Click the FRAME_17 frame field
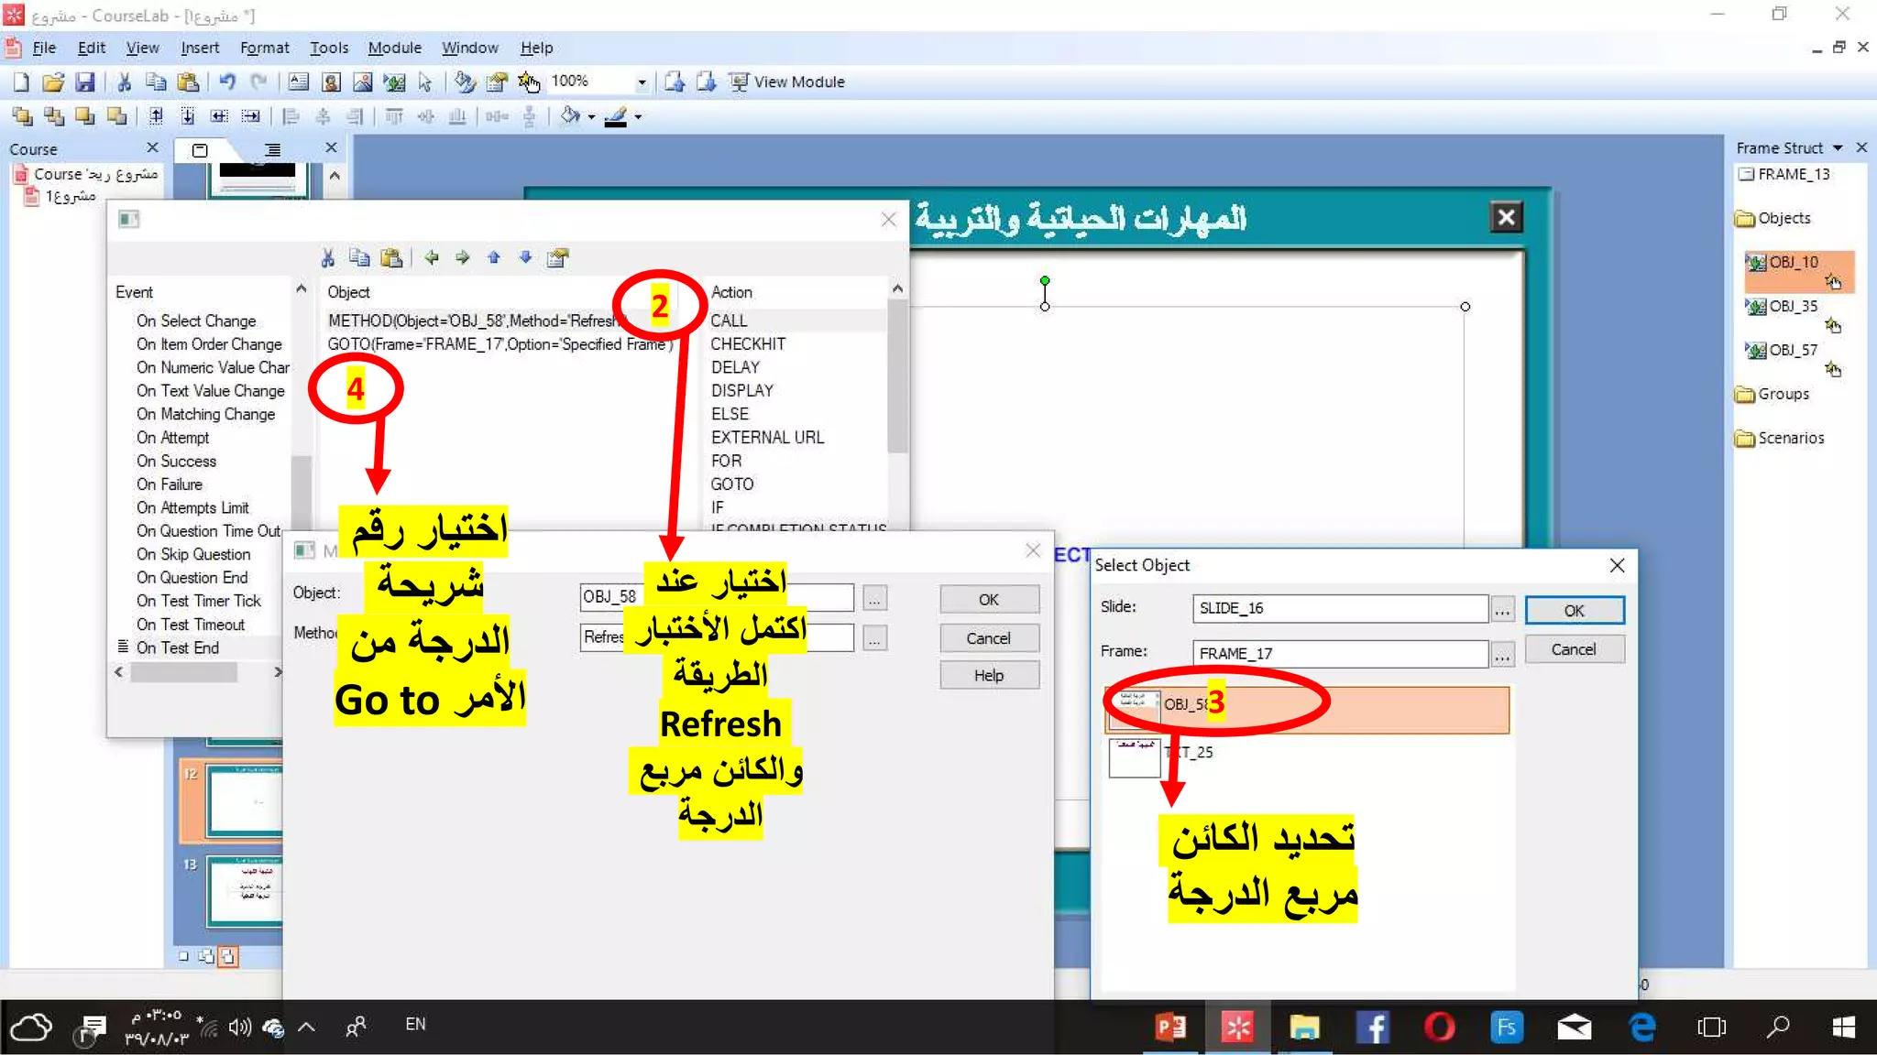The height and width of the screenshot is (1055, 1877). pos(1340,654)
